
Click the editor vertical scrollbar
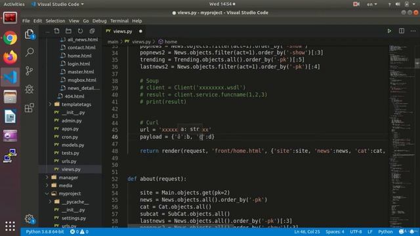click(x=417, y=64)
